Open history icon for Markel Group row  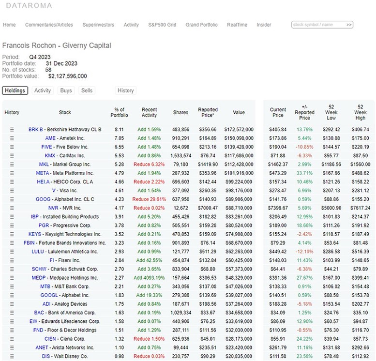[12, 165]
